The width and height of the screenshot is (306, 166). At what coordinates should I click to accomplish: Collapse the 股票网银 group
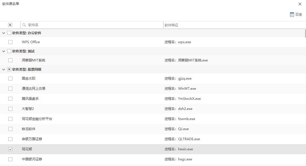4,70
